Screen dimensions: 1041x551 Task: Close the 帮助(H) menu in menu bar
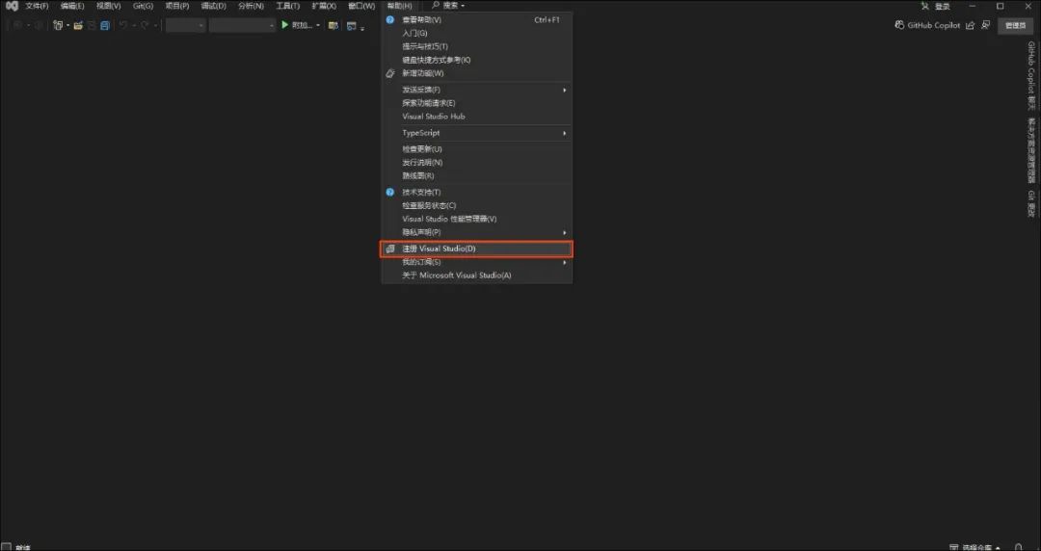click(x=400, y=6)
